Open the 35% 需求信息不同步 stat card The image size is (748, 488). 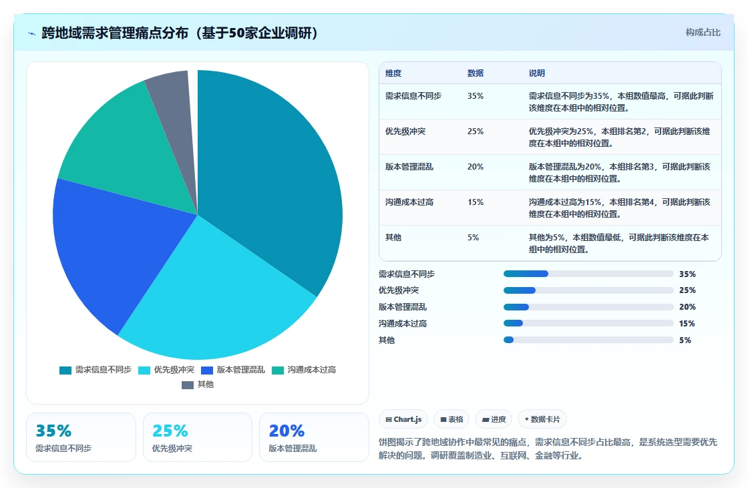coord(81,437)
